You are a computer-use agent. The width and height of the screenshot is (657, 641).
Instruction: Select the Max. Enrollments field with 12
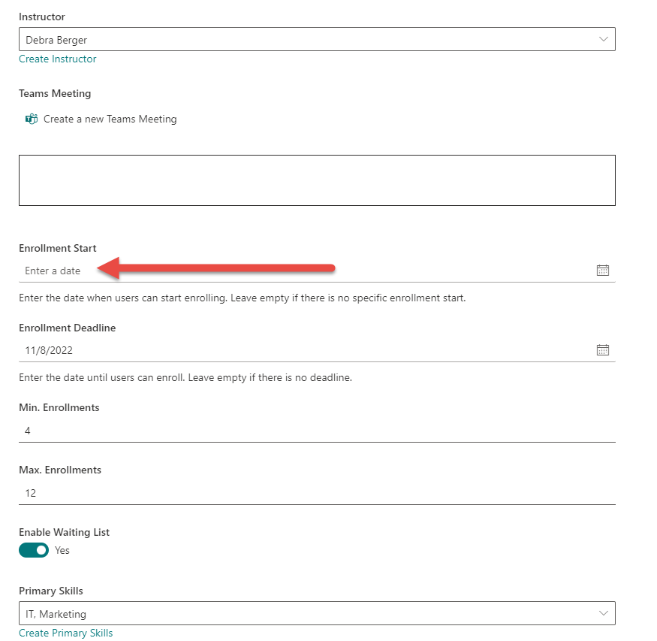click(x=300, y=493)
